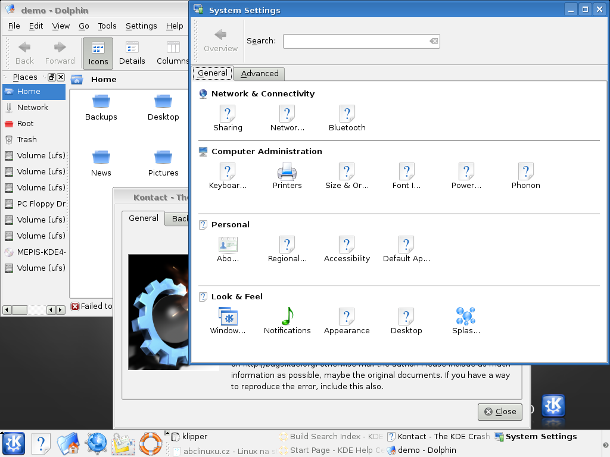Image resolution: width=610 pixels, height=457 pixels.
Task: Click the Places panel horizontal scrollbar
Action: (x=34, y=309)
